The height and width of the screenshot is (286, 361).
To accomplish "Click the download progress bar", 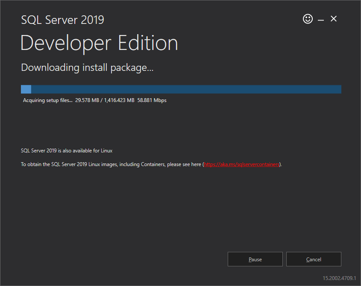I will click(180, 89).
